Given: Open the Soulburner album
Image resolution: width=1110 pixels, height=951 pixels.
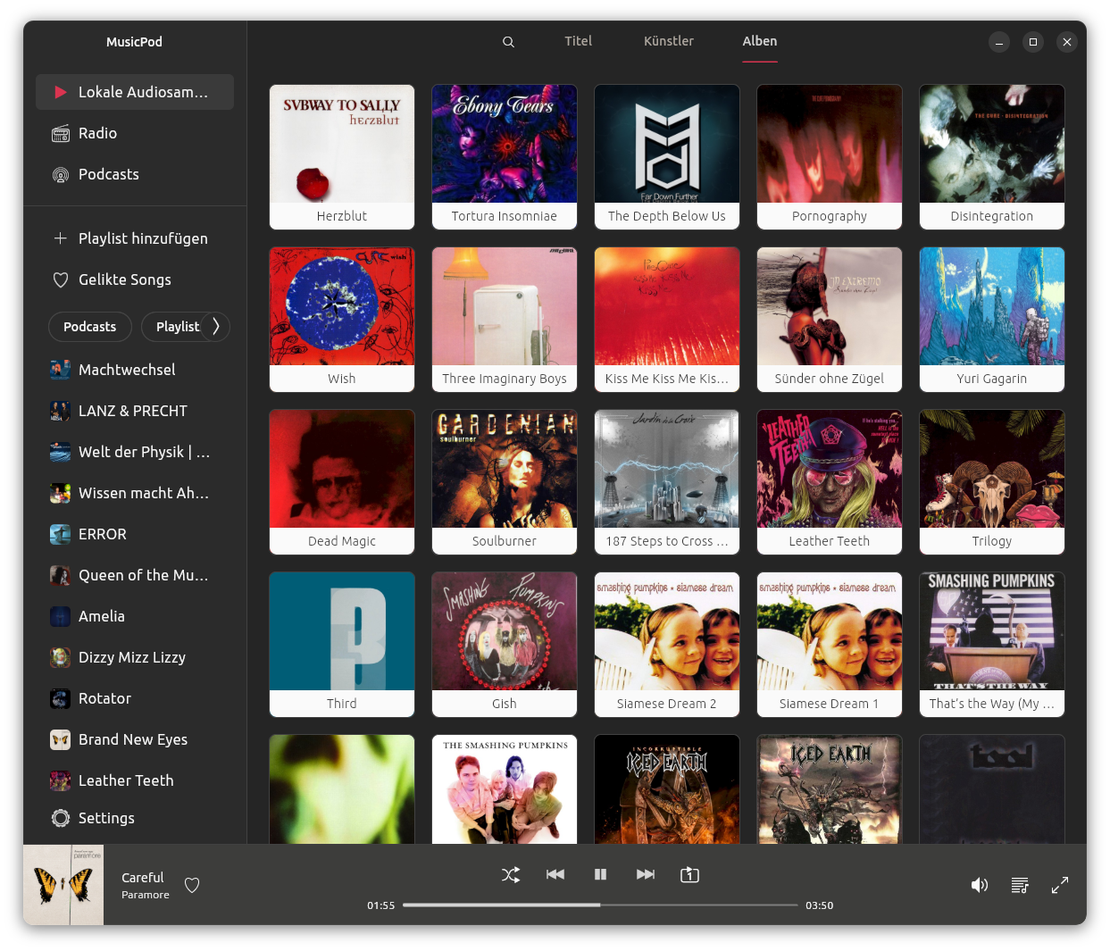Looking at the screenshot, I should (505, 482).
